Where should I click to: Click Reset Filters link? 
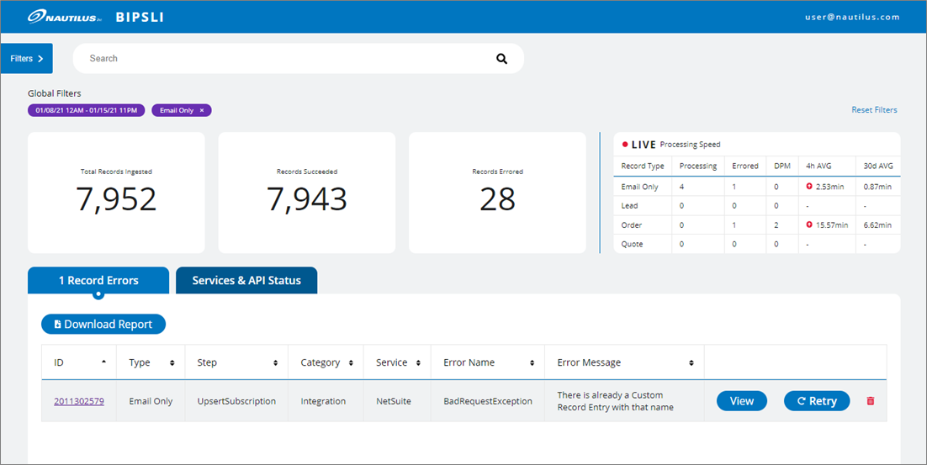click(874, 110)
